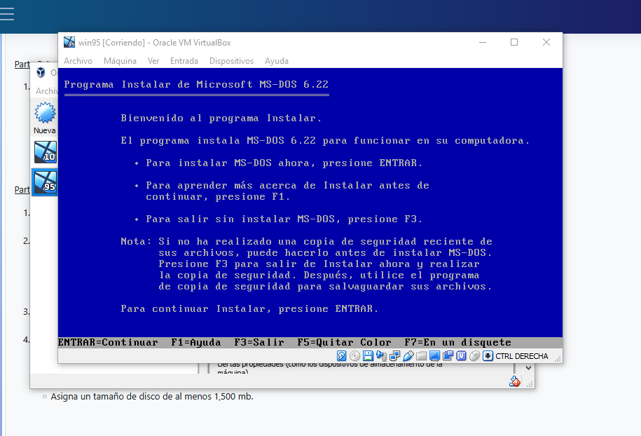
Task: Open the audio indicator in status bar
Action: tap(381, 356)
